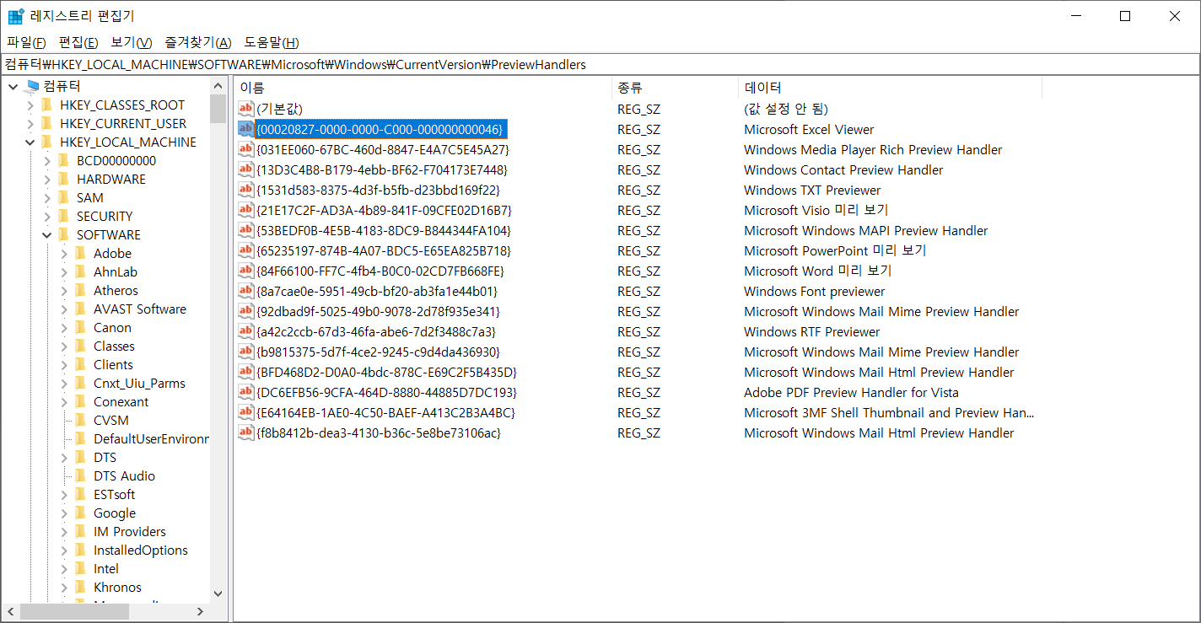Image resolution: width=1201 pixels, height=623 pixels.
Task: Click the 컴퓨터 computer icon in tree
Action: (33, 86)
